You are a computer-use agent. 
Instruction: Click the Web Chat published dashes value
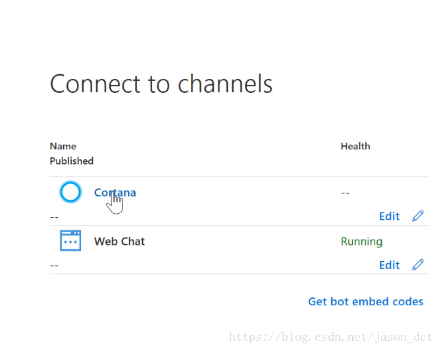pyautogui.click(x=54, y=265)
